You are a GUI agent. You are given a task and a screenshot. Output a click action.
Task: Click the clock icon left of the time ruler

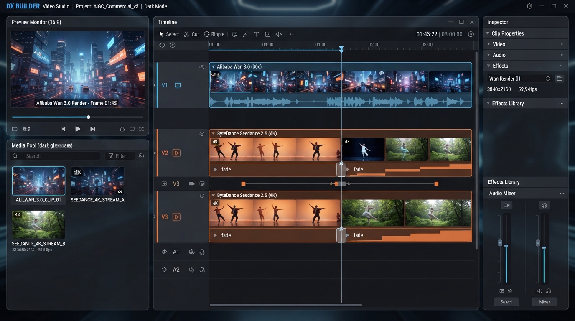tap(173, 45)
